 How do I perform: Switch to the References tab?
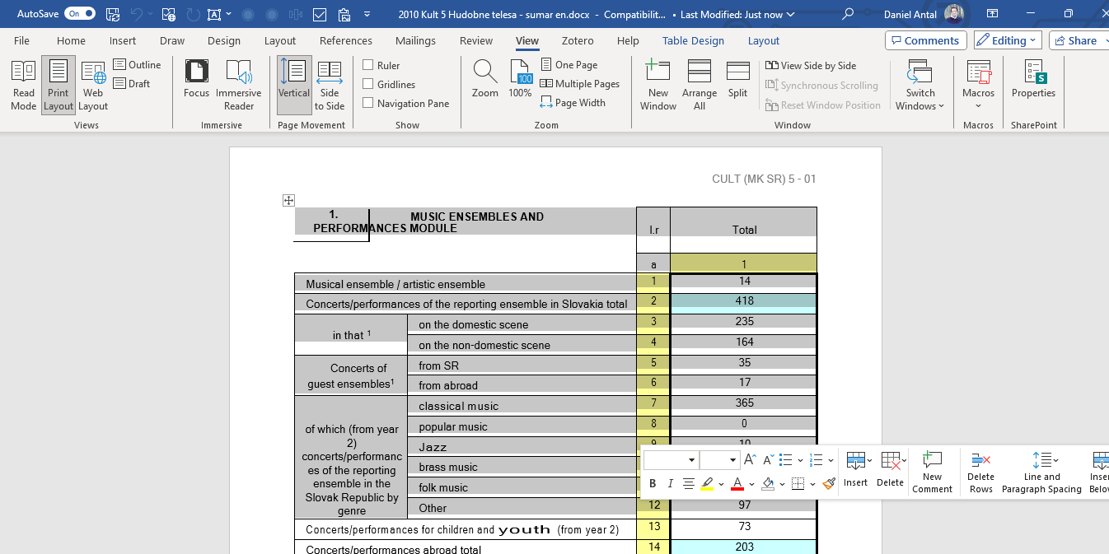(x=345, y=41)
